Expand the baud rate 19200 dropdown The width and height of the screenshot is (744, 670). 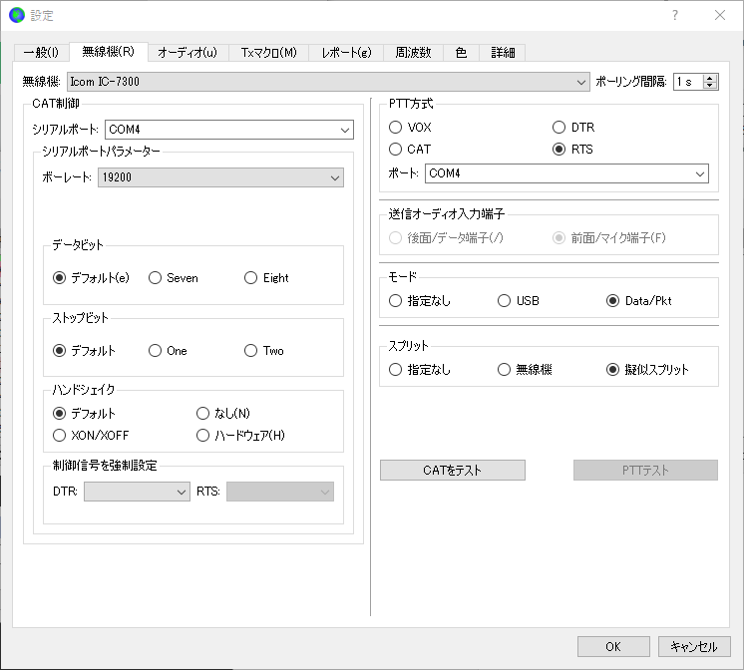click(220, 177)
